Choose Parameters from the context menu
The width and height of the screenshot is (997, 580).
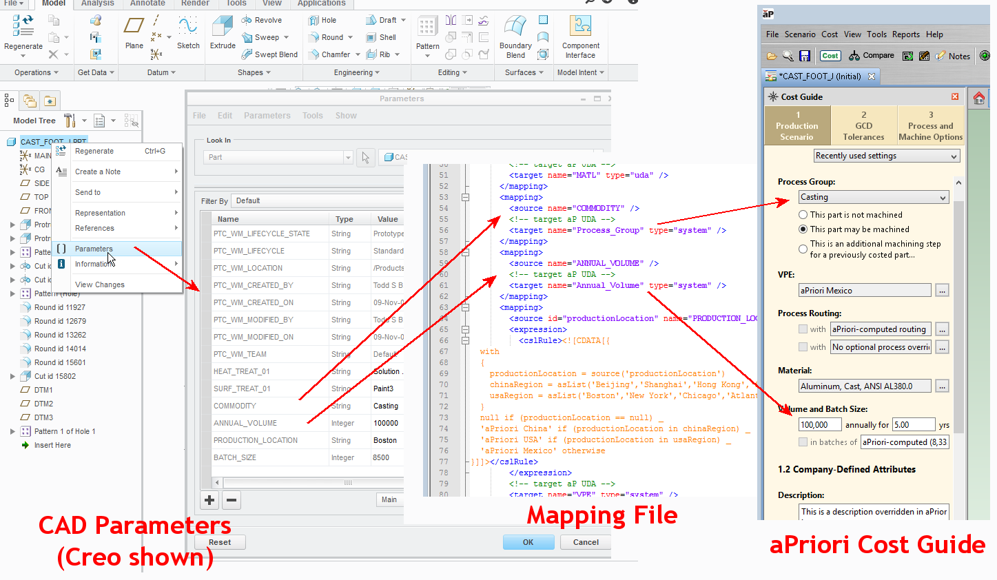tap(94, 249)
